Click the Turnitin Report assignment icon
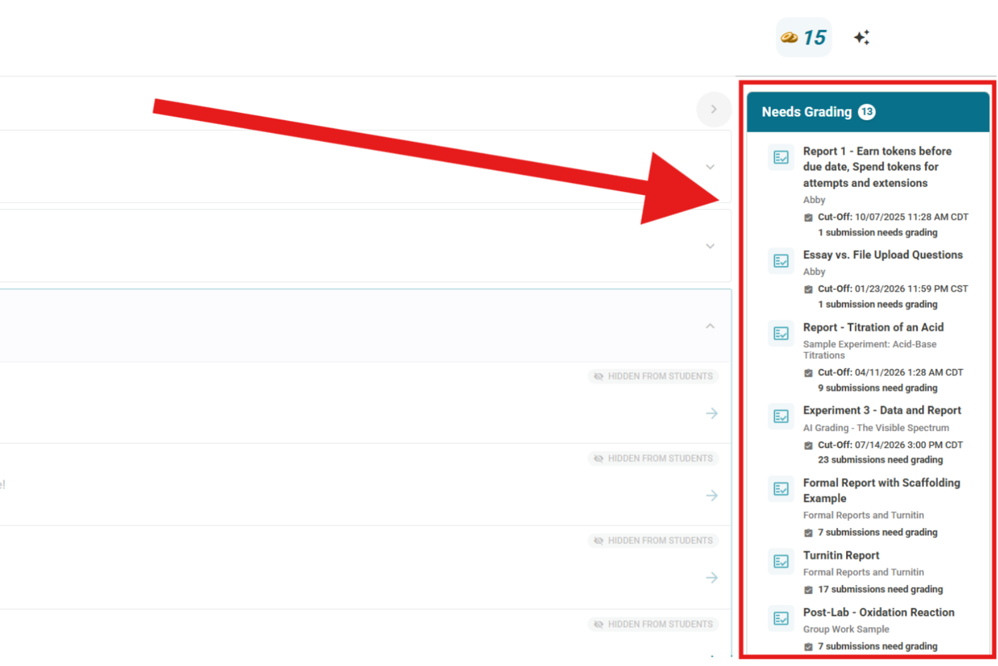 click(781, 562)
